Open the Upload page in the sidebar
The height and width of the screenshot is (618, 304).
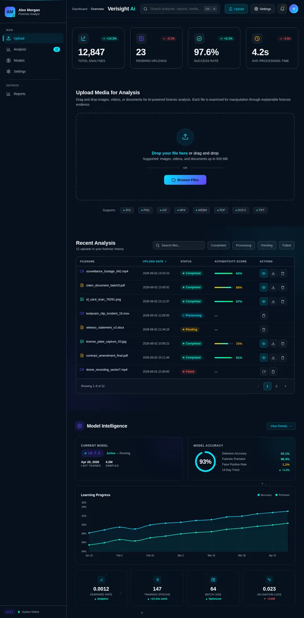[x=33, y=39]
